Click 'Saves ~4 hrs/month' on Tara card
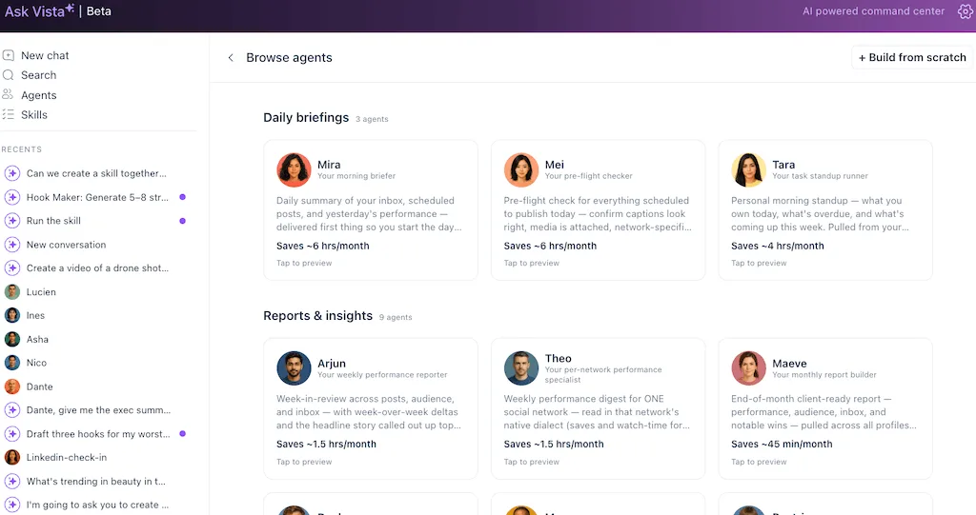This screenshot has width=976, height=515. click(x=778, y=246)
